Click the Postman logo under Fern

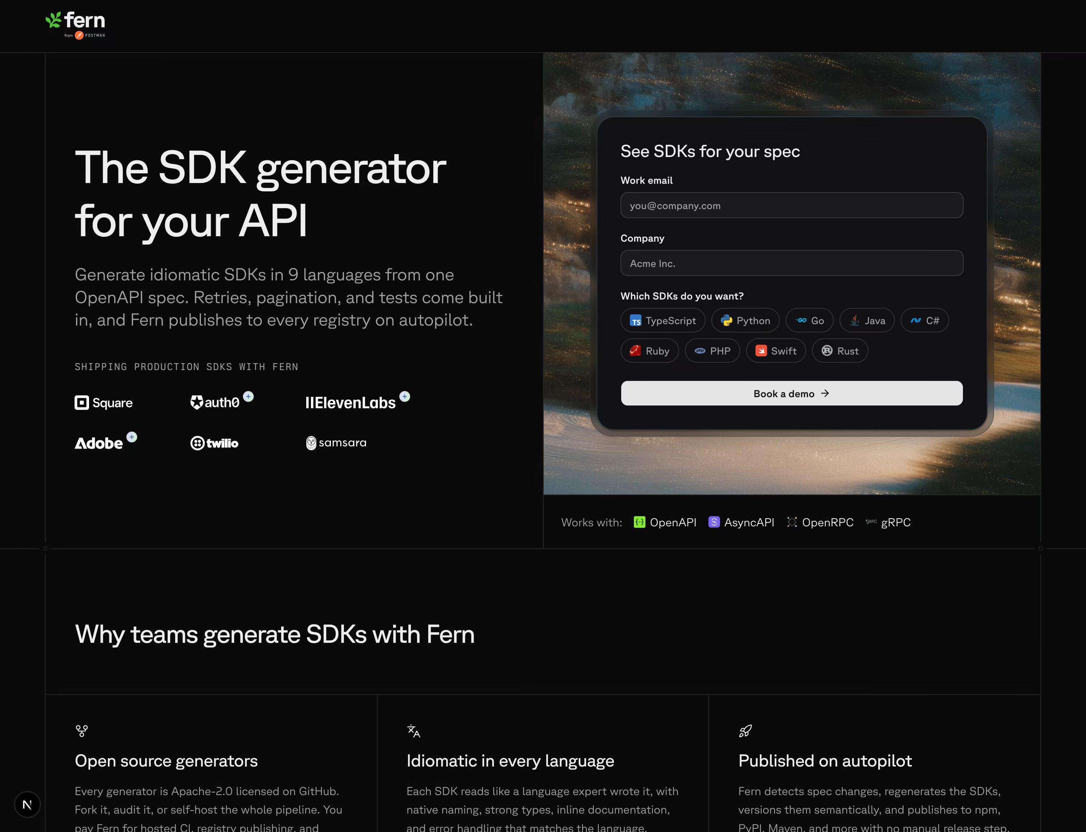tap(90, 35)
